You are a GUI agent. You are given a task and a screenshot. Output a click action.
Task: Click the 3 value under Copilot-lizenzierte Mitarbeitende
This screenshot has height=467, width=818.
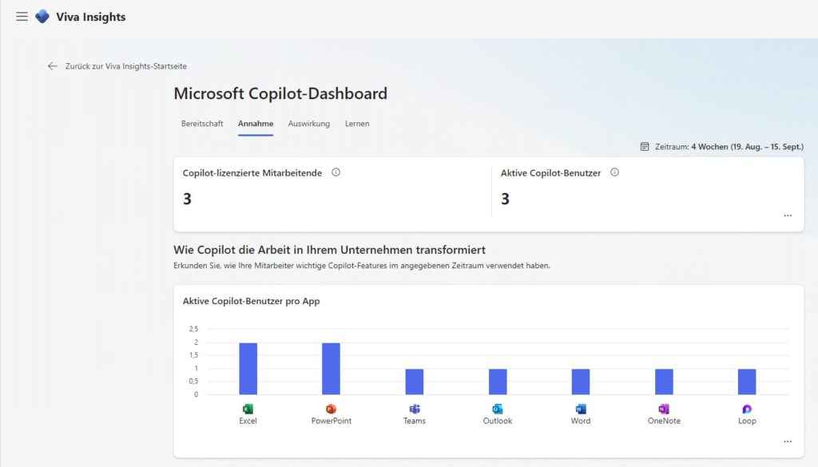(x=187, y=199)
